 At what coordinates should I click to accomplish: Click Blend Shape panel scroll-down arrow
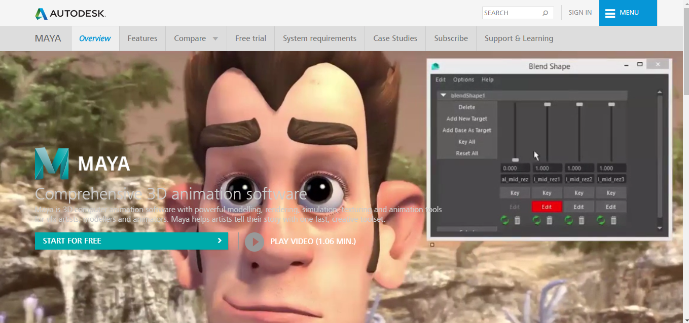(x=660, y=228)
